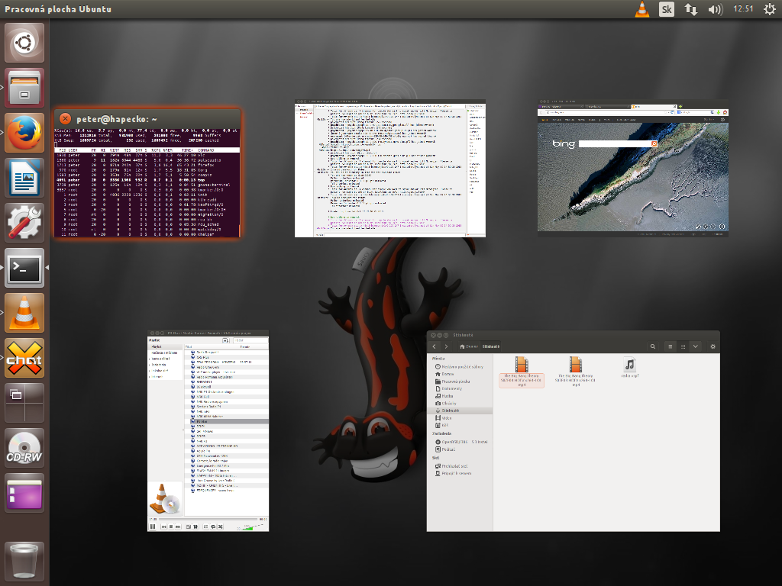Click the search magnifier in the Files toolbar

[652, 346]
